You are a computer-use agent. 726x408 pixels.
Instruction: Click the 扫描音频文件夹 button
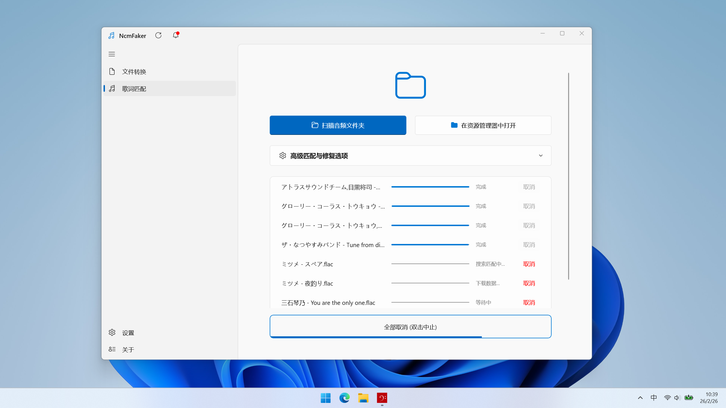338,125
